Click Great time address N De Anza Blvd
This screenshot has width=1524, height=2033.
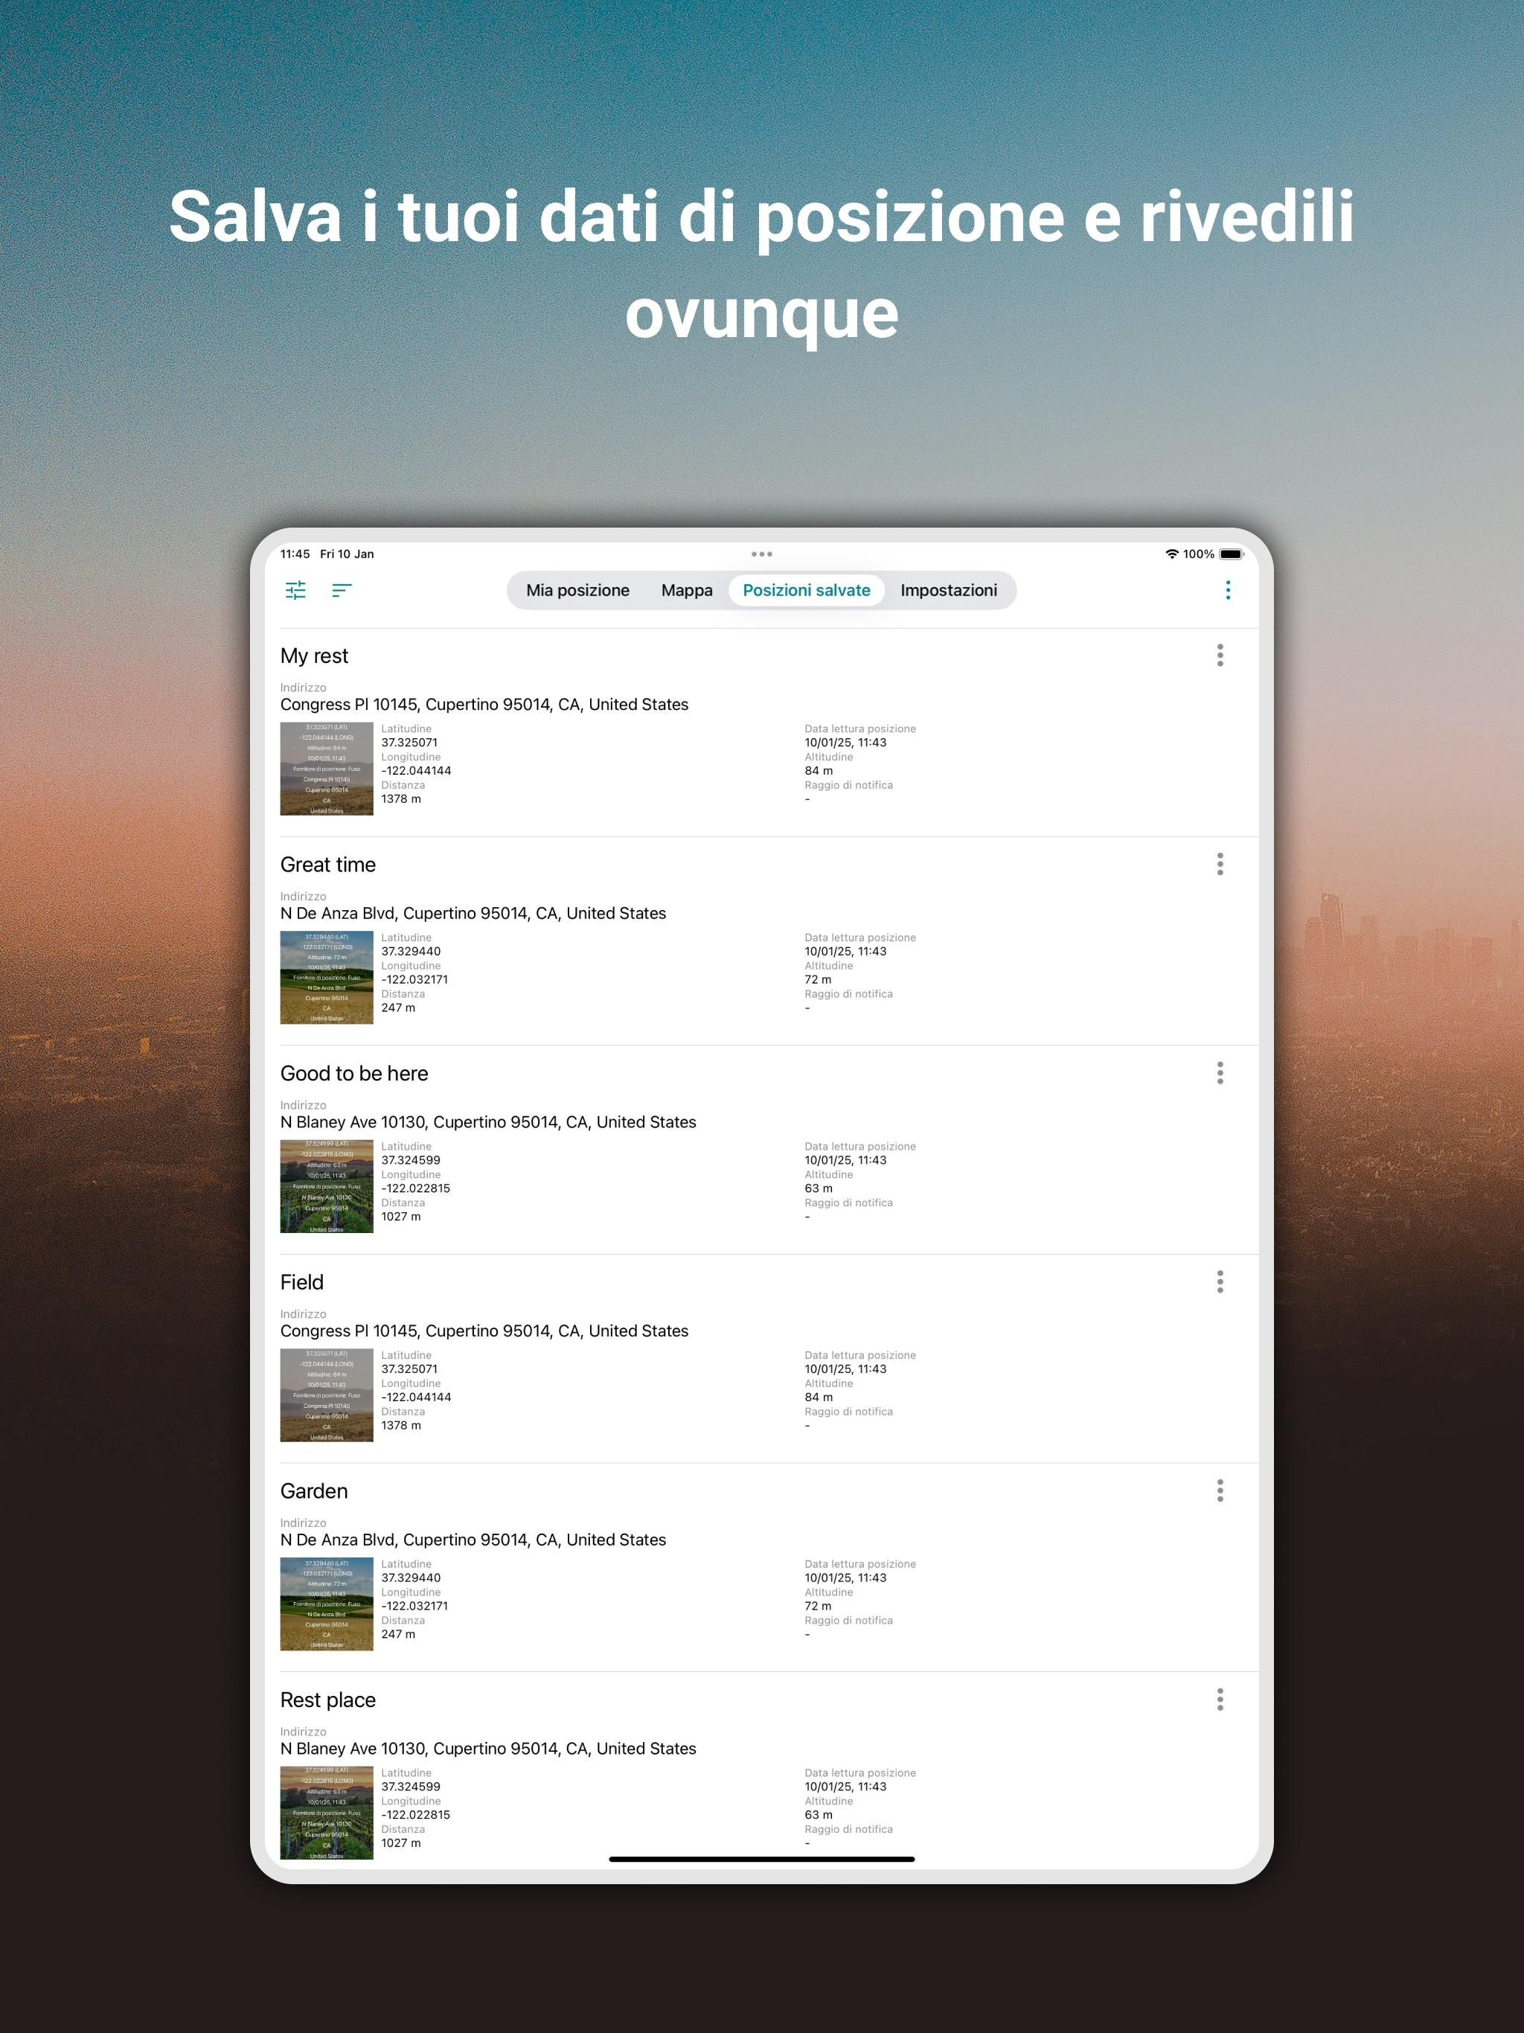coord(473,912)
